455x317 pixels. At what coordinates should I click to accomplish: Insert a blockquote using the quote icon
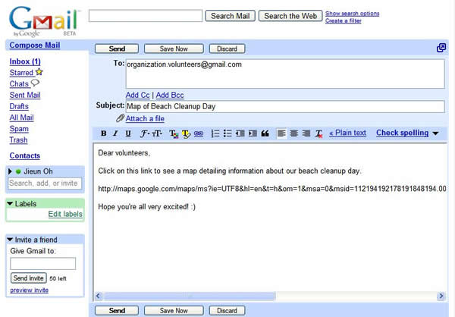point(265,133)
